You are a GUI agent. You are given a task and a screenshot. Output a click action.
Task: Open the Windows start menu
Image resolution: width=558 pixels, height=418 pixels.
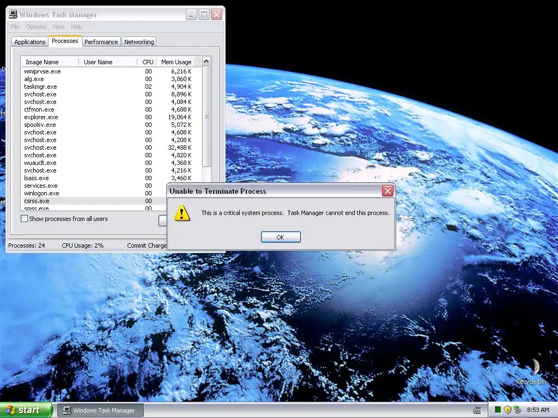click(x=26, y=410)
